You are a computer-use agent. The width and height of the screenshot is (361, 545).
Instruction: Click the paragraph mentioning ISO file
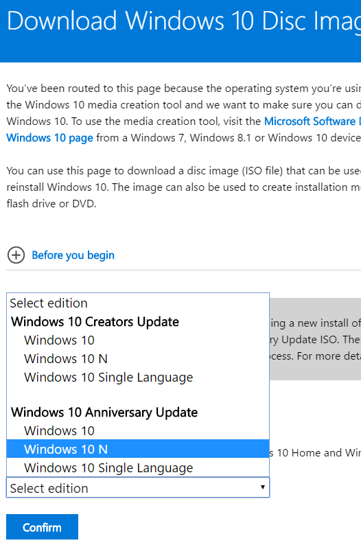pos(183,187)
